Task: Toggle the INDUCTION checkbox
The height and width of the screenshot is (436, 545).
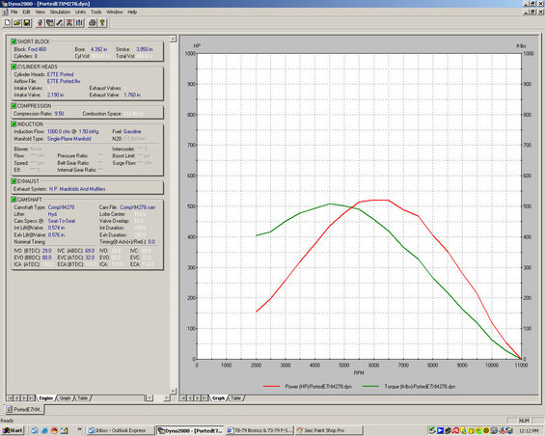Action: (14, 124)
